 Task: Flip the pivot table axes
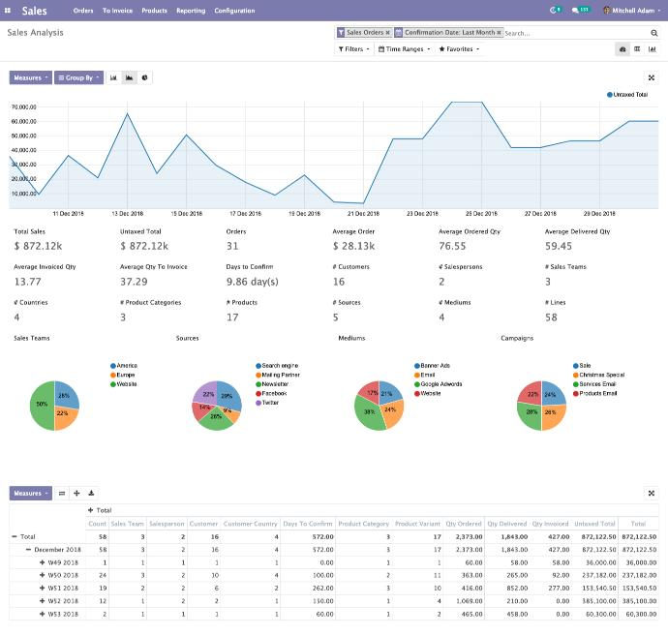62,493
